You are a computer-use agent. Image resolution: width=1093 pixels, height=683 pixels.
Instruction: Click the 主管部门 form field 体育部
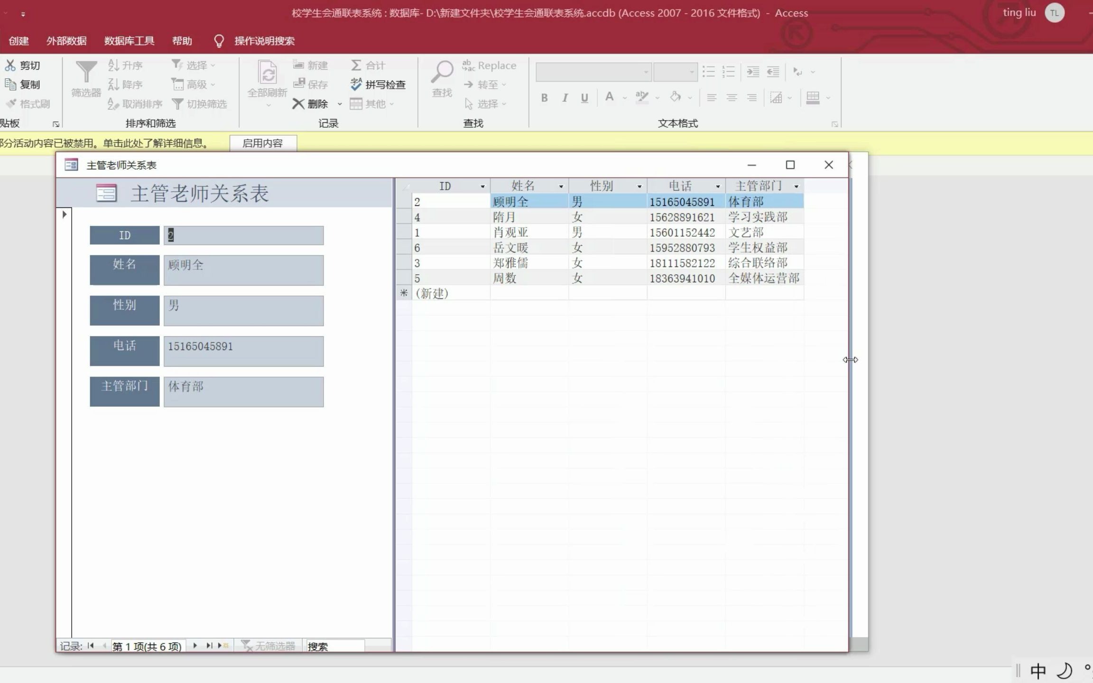244,392
